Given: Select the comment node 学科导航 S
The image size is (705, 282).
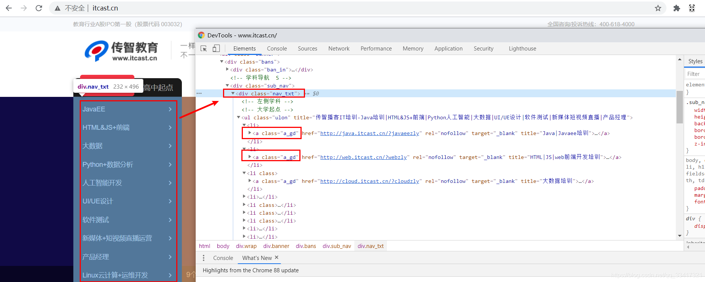Looking at the screenshot, I should [261, 78].
